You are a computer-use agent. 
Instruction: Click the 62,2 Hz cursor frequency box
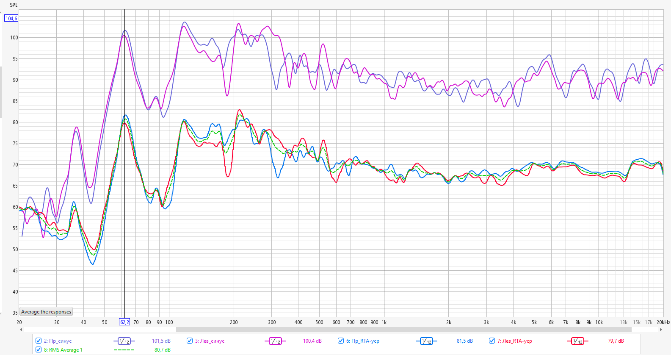[x=124, y=322]
